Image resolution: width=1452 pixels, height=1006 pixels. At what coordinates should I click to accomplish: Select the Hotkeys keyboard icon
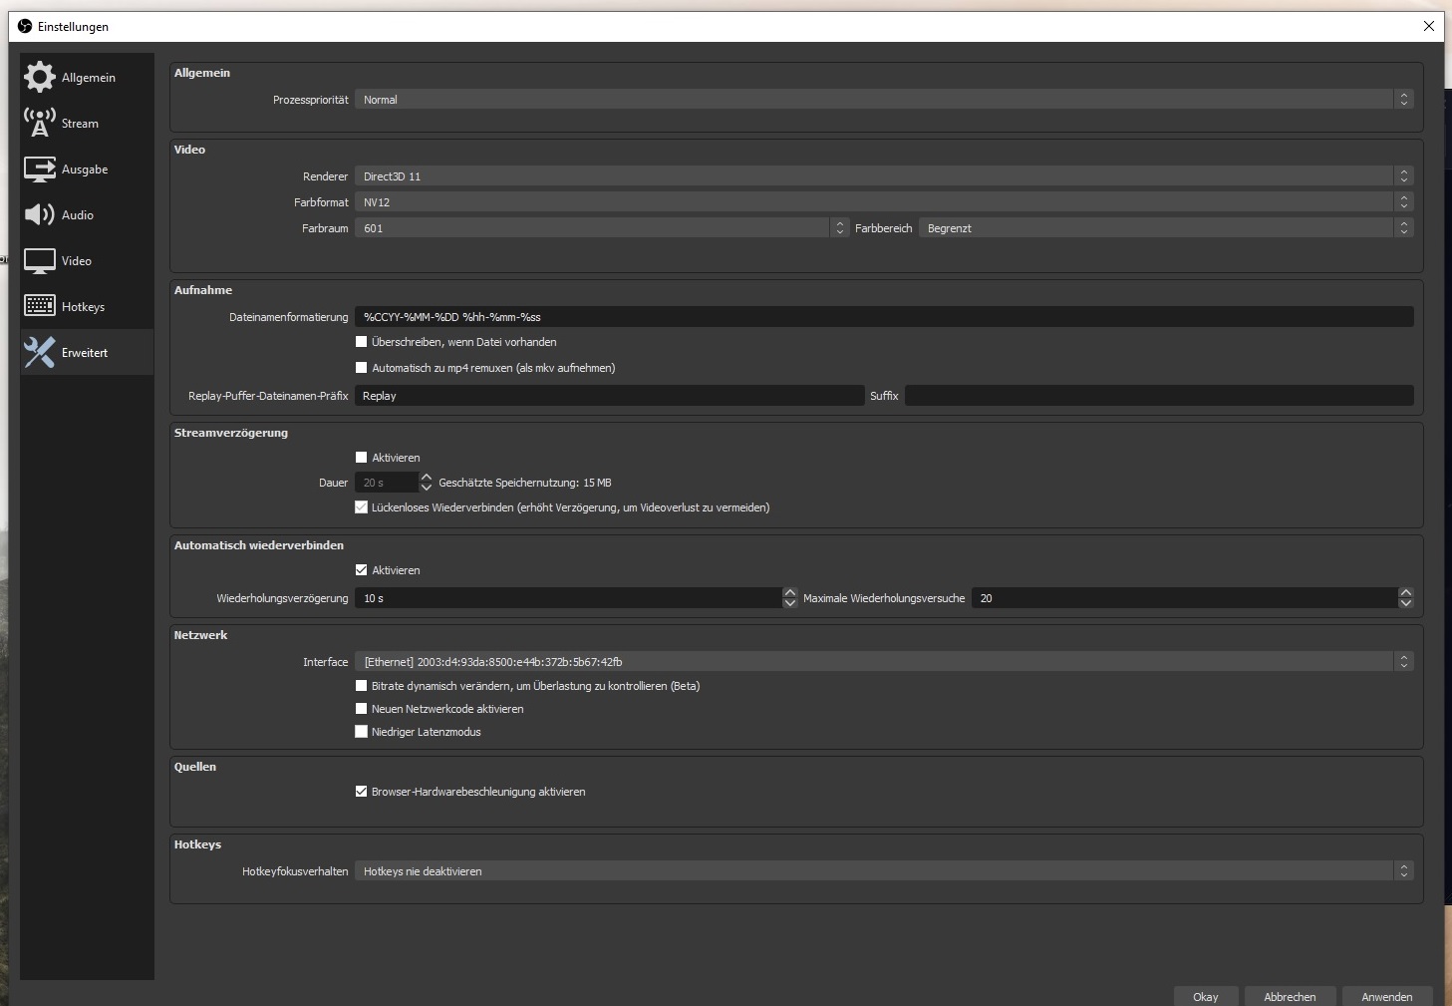click(40, 306)
